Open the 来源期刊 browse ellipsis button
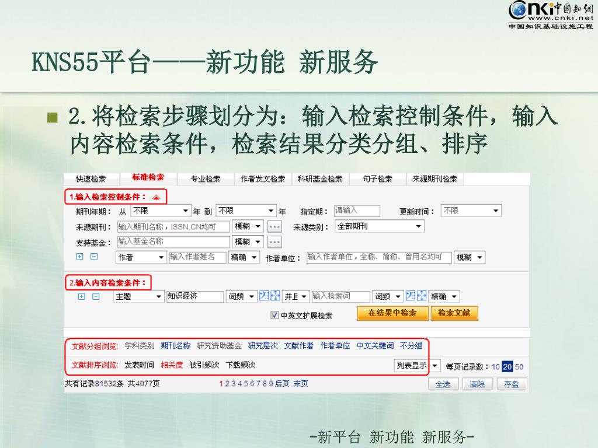This screenshot has height=448, width=598. coord(274,227)
